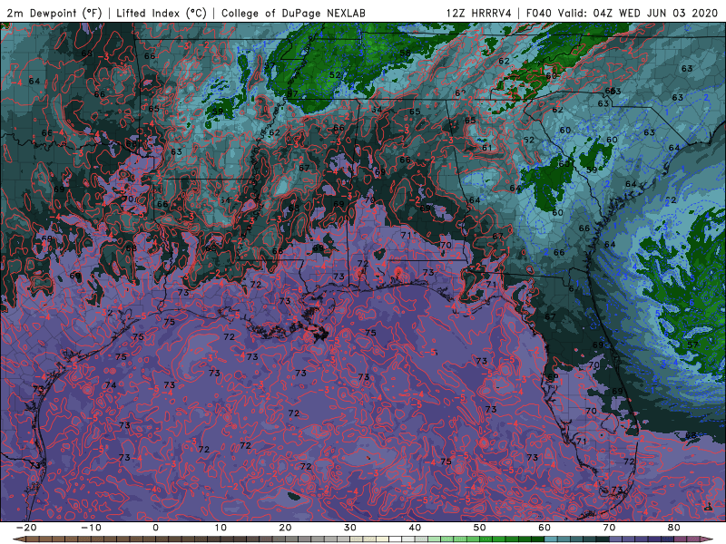Click the "74" dewpoint value on the map

tap(110, 384)
